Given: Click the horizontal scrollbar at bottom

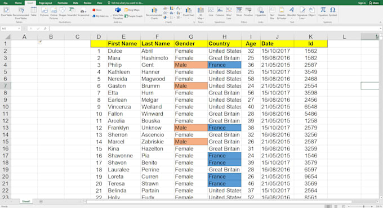Looking at the screenshot, I should (x=219, y=202).
